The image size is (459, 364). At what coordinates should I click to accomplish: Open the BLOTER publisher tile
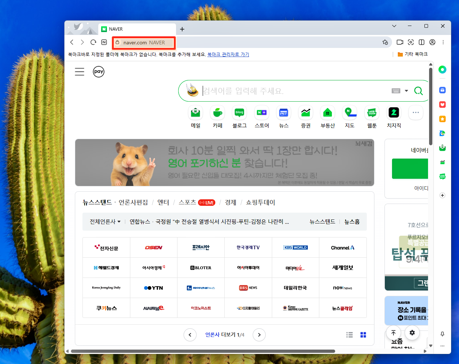point(201,268)
